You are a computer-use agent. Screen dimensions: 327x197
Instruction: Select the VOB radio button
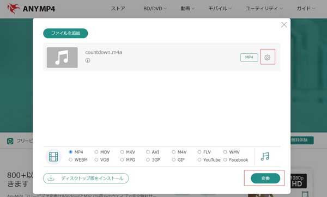coord(96,160)
